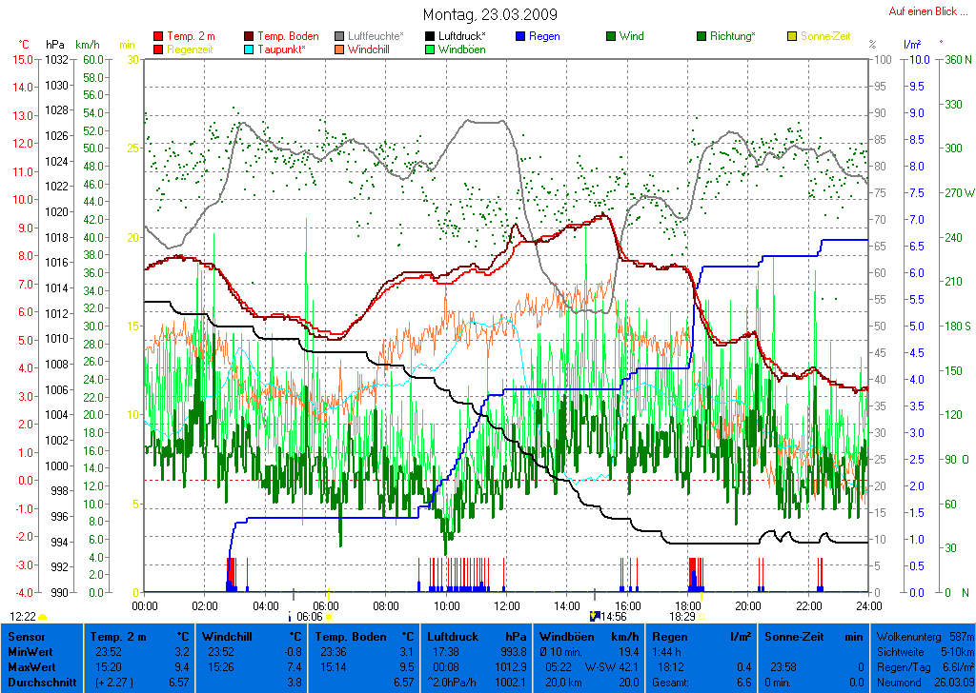Click the green Wind legend square
Image resolution: width=976 pixels, height=693 pixels.
(x=611, y=37)
